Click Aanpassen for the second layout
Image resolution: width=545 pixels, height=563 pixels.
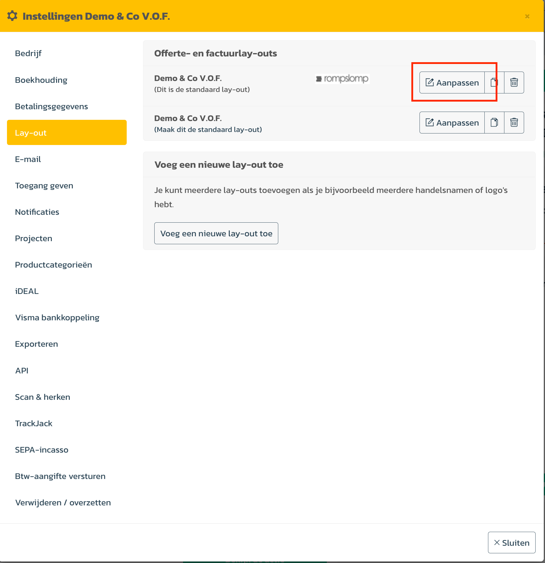(x=452, y=123)
